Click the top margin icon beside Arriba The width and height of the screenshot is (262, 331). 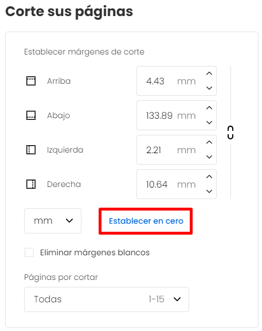click(31, 81)
